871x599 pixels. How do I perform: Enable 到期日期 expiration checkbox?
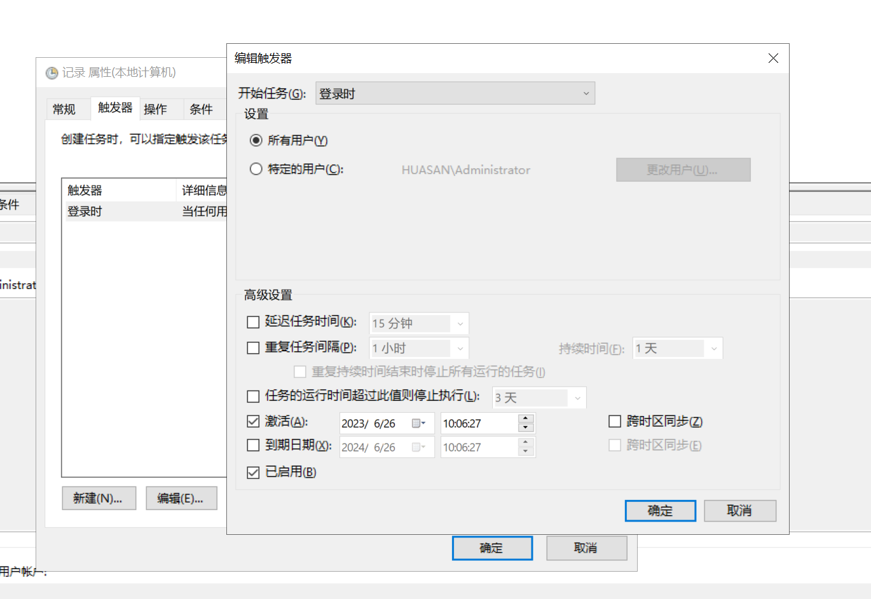point(253,445)
